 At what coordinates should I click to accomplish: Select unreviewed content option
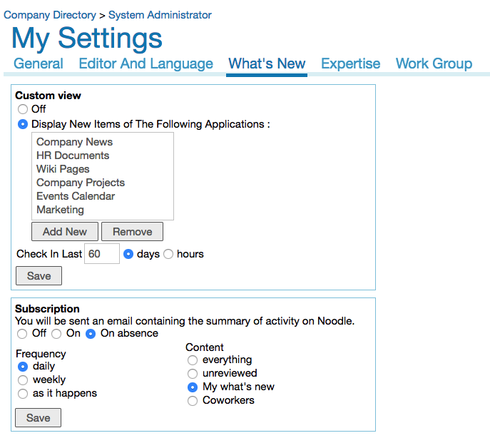tap(192, 374)
